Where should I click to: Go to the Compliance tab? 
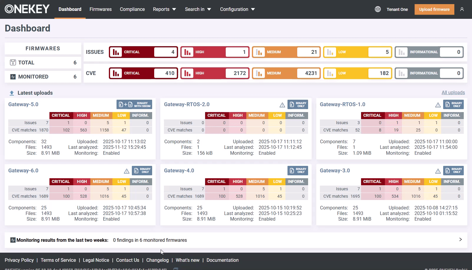(132, 9)
